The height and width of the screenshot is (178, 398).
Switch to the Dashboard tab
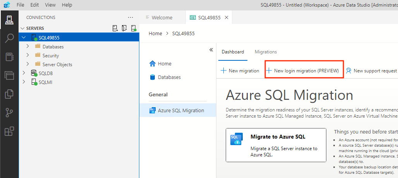pos(233,52)
